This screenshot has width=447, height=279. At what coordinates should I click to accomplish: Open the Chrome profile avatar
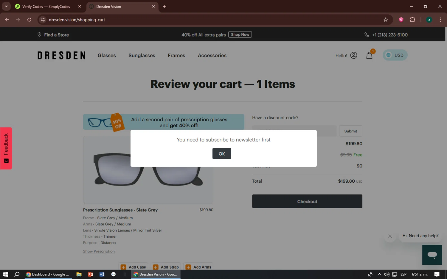pyautogui.click(x=429, y=20)
